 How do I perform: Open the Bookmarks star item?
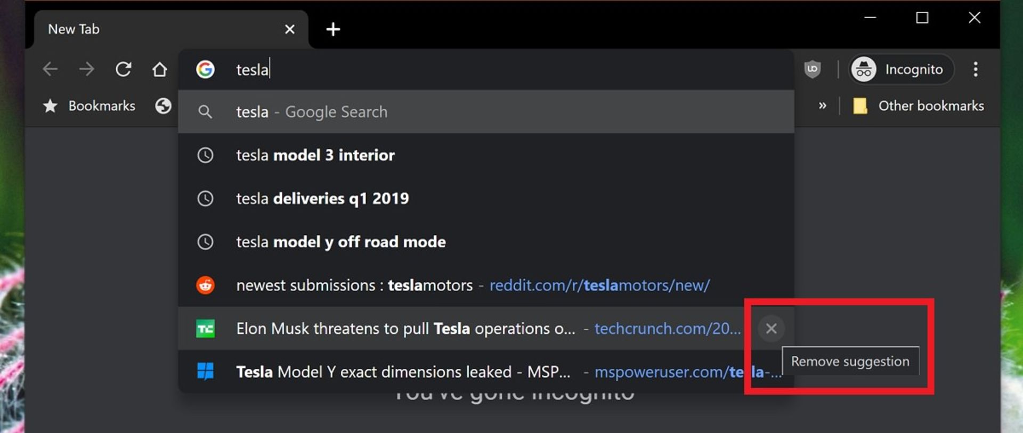pos(90,106)
